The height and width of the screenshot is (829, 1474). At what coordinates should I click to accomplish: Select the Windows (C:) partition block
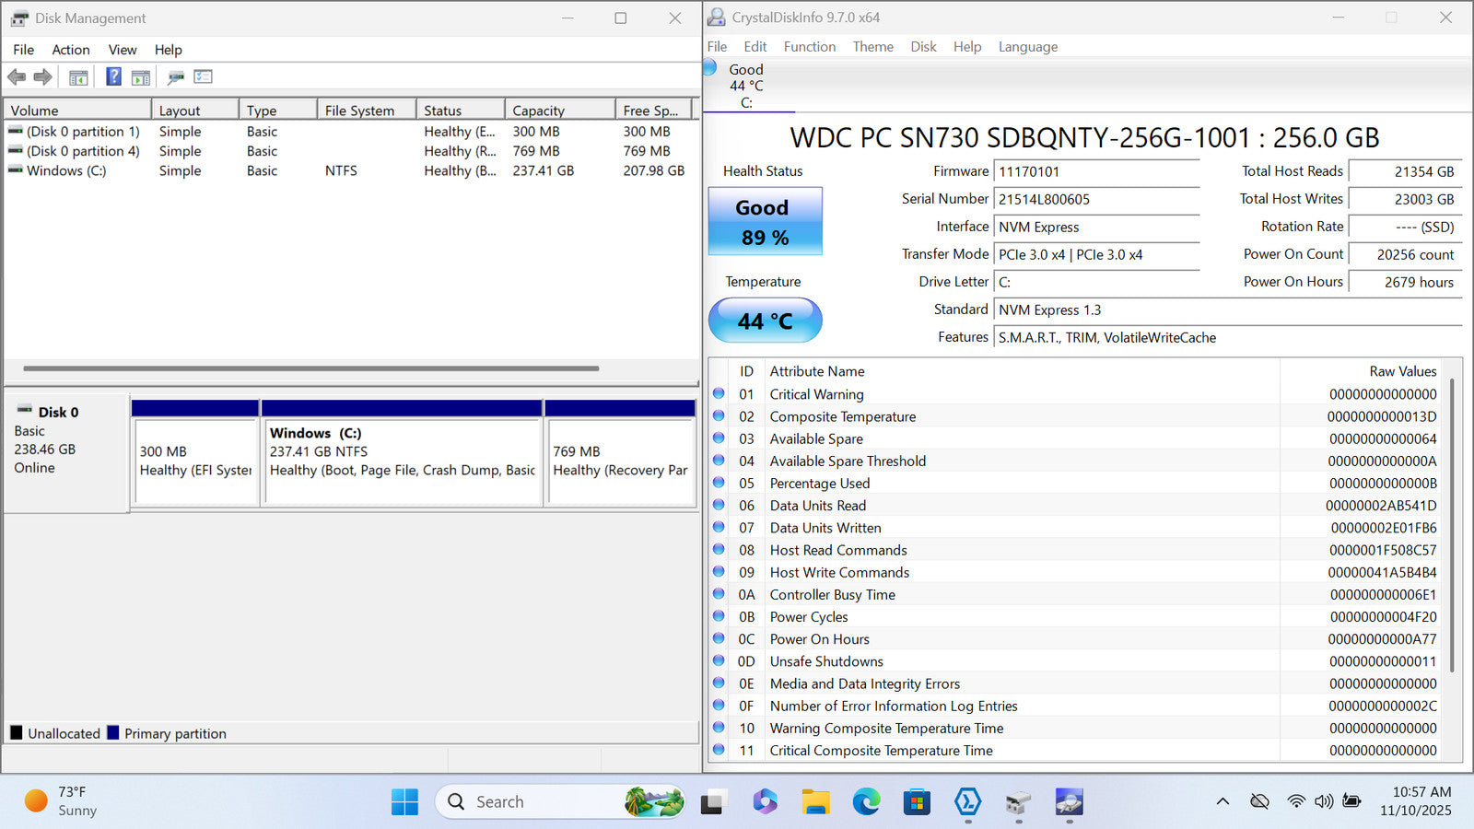(402, 461)
